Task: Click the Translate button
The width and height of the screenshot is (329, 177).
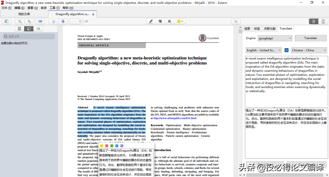Action: pyautogui.click(x=310, y=38)
